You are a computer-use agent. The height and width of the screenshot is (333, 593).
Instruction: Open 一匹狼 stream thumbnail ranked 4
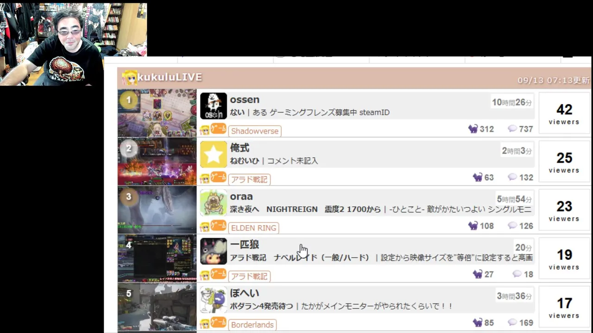click(x=157, y=258)
